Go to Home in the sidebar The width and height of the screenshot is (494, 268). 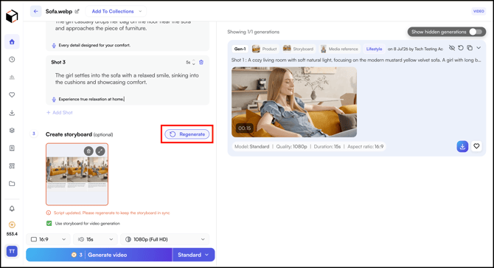(x=12, y=42)
